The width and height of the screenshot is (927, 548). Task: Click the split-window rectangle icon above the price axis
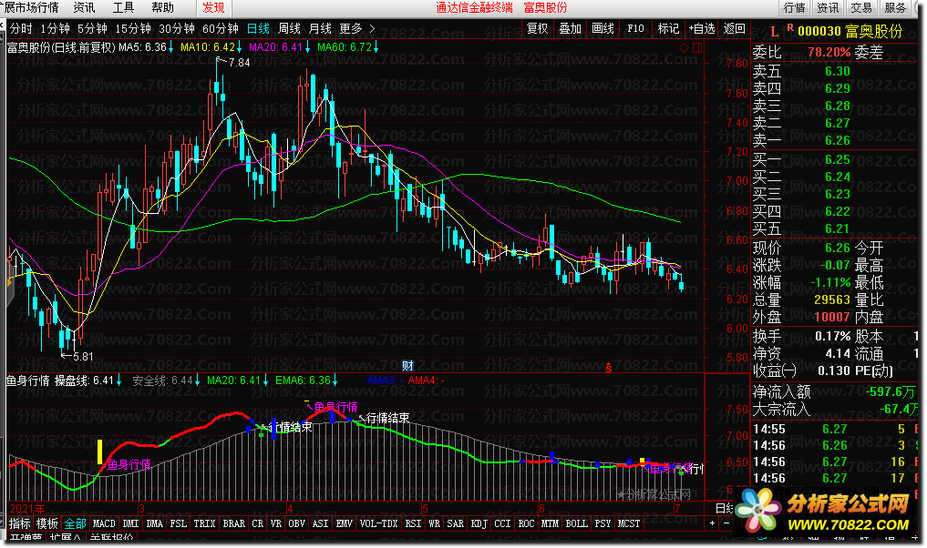[697, 48]
